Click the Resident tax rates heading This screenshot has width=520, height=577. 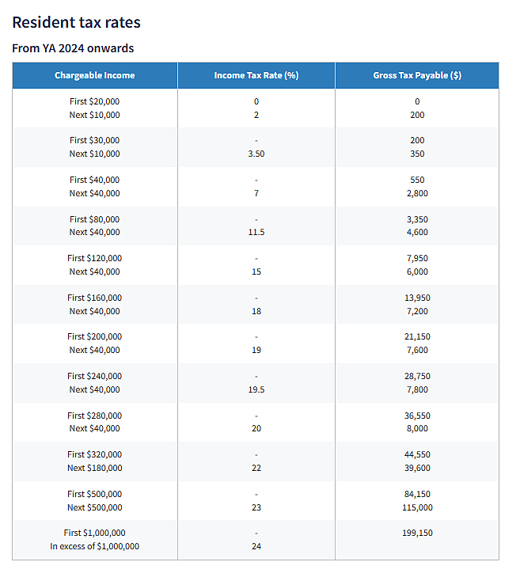76,22
